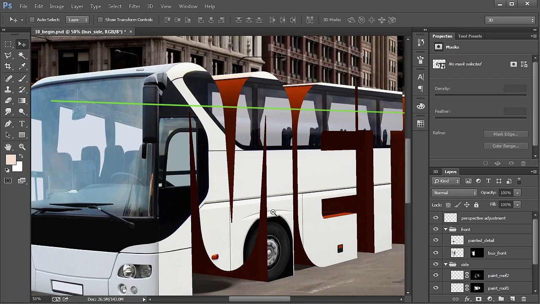Hide the painted_detail layer
540x304 pixels.
[436, 240]
